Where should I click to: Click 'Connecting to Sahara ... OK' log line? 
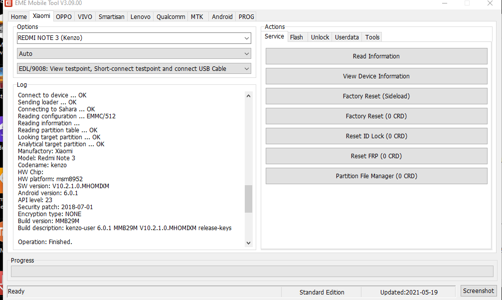click(56, 109)
